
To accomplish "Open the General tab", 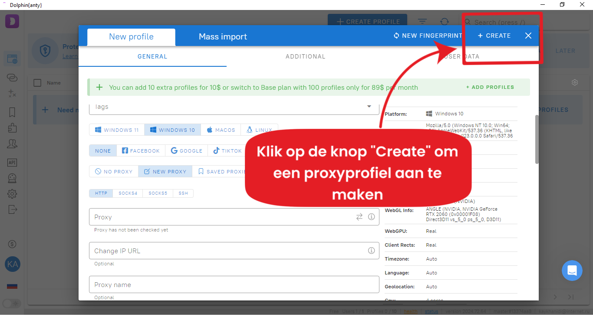I will [x=152, y=56].
